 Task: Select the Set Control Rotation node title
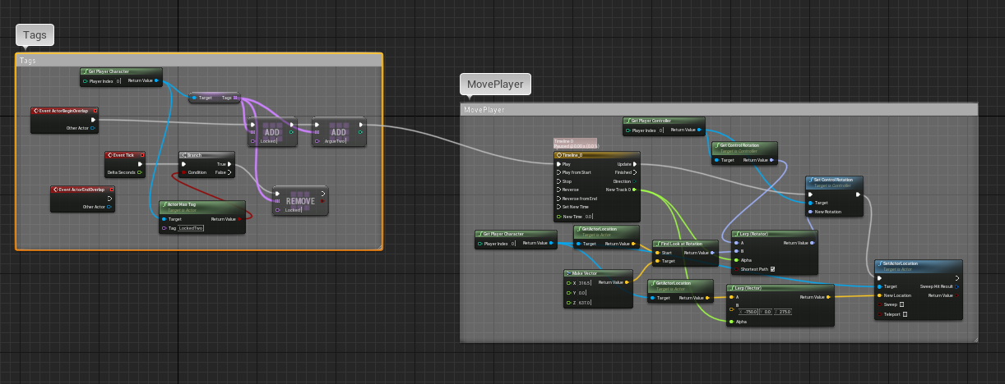[834, 181]
